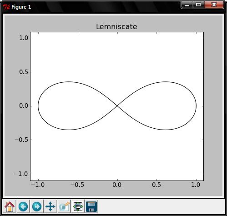Click y-axis tick label 0.5

tap(24, 72)
